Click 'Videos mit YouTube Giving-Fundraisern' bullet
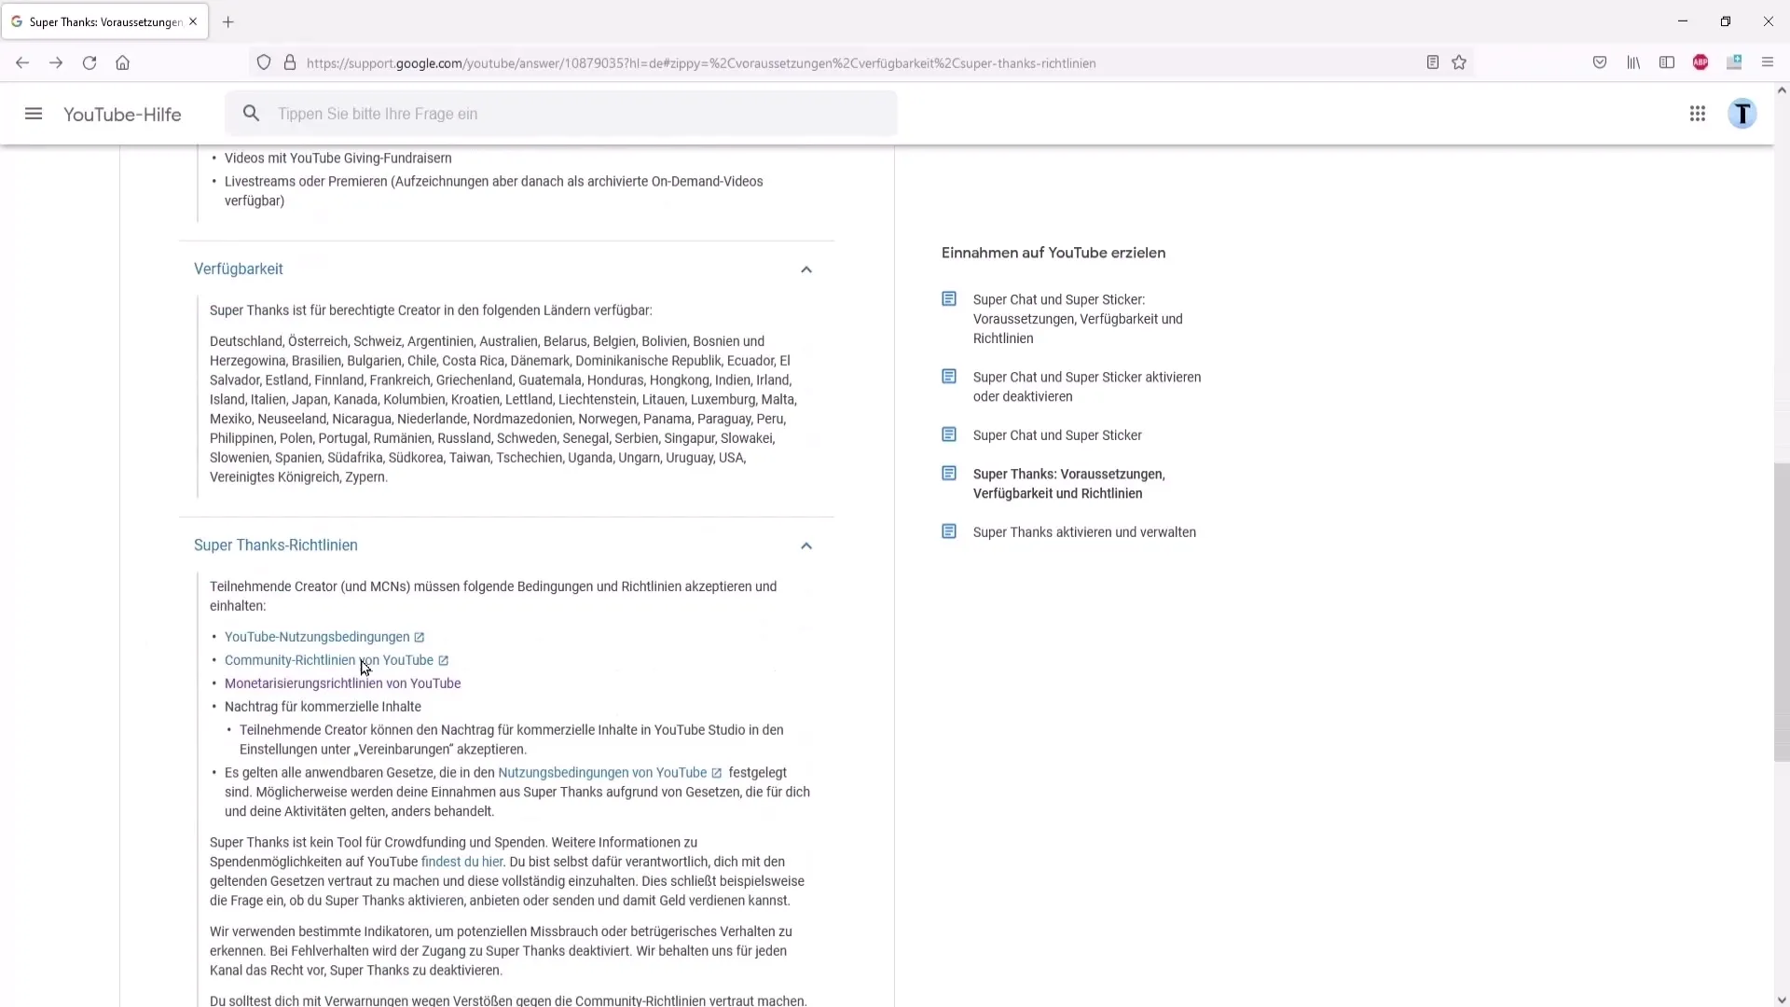Image resolution: width=1790 pixels, height=1007 pixels. pyautogui.click(x=338, y=159)
